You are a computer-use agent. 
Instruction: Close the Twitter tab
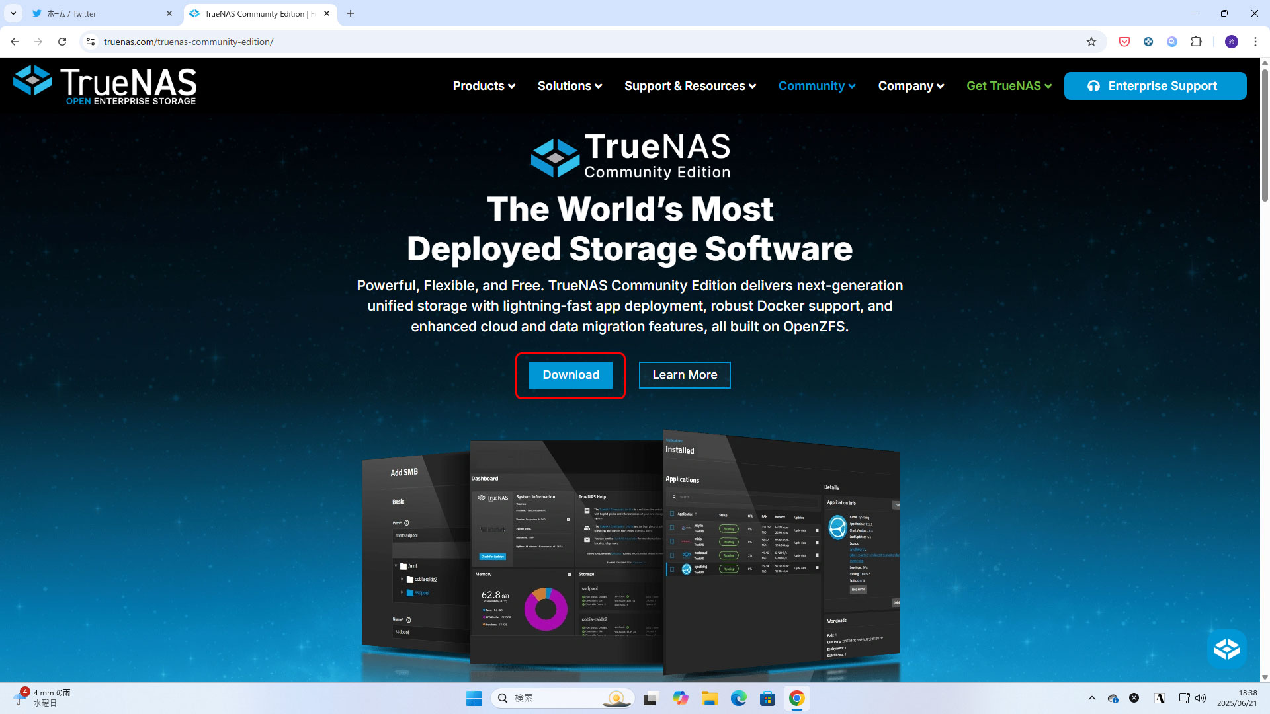point(169,13)
